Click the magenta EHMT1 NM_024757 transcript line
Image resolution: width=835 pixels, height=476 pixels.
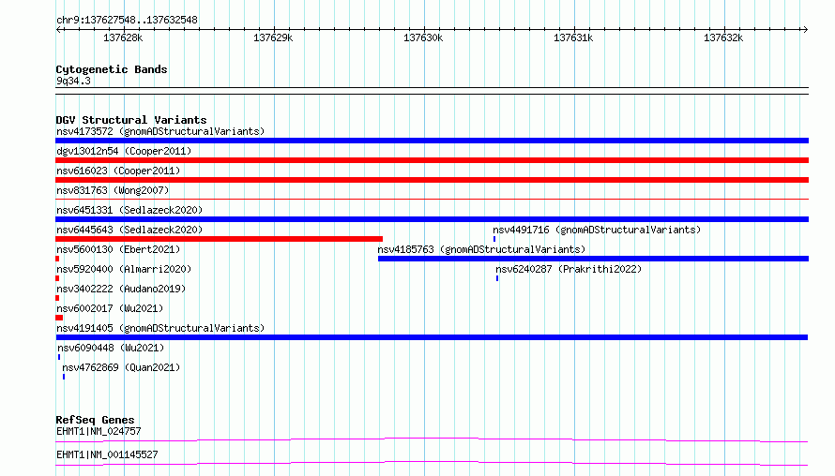432,439
